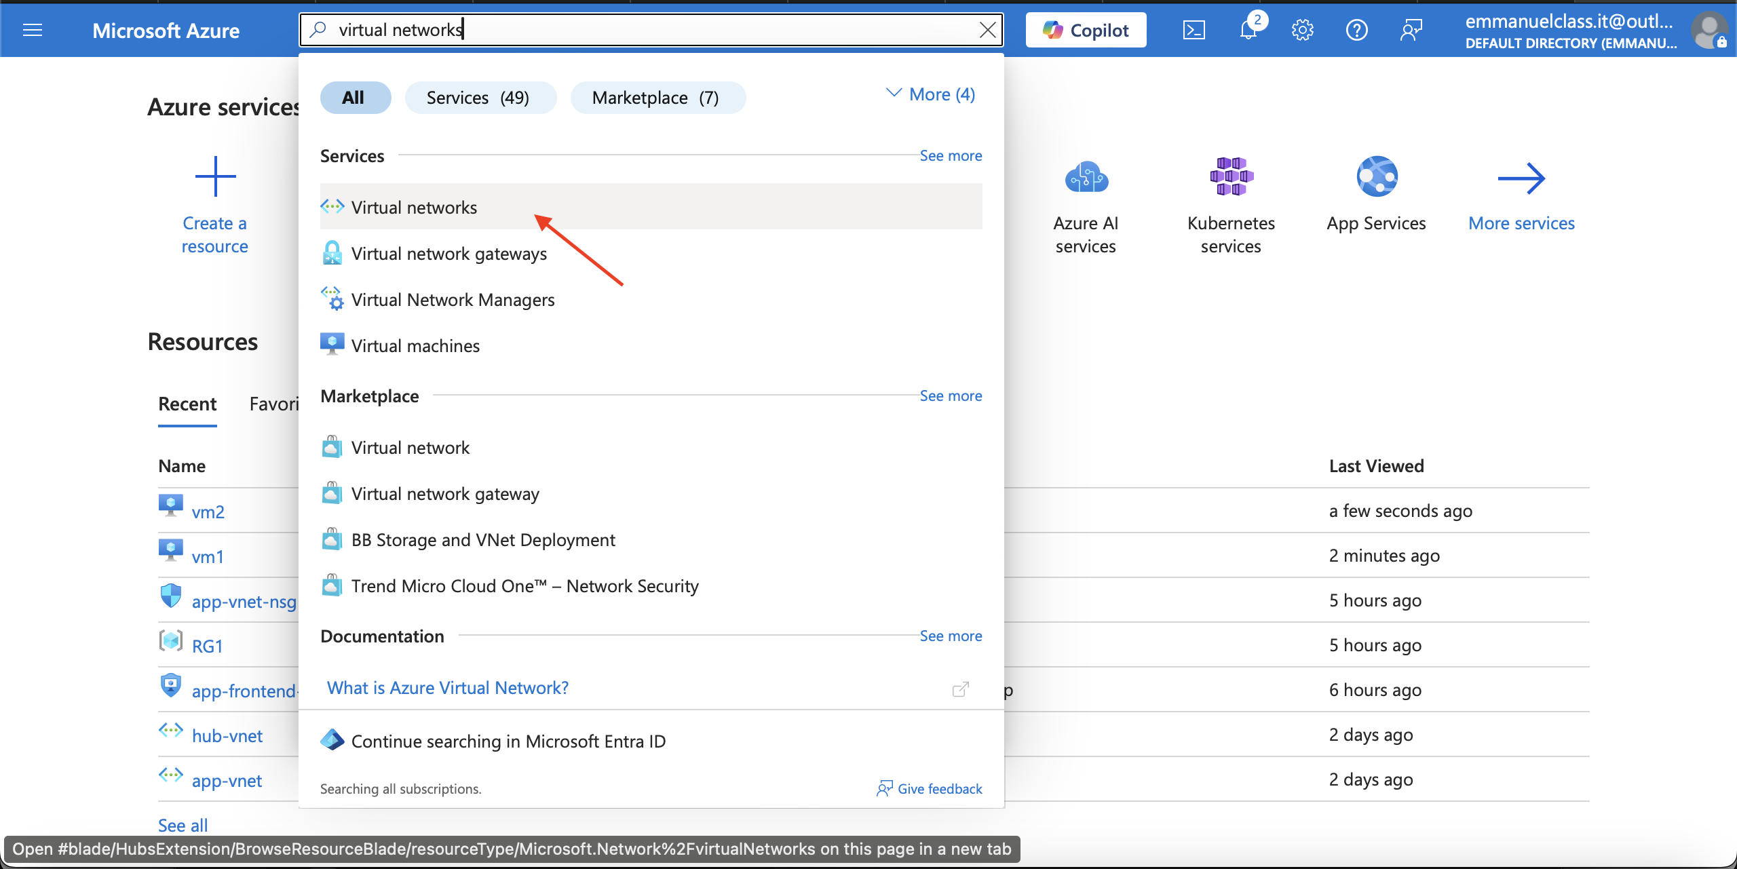
Task: Click the Microsoft Azure home title
Action: [166, 30]
